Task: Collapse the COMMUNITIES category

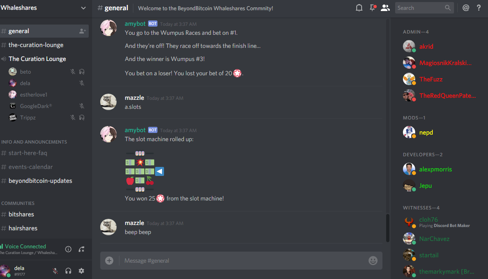Action: [18, 203]
